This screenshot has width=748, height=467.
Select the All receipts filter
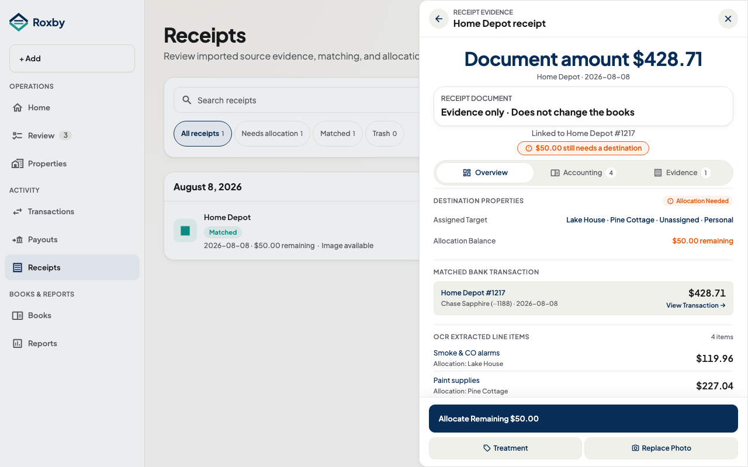coord(203,134)
